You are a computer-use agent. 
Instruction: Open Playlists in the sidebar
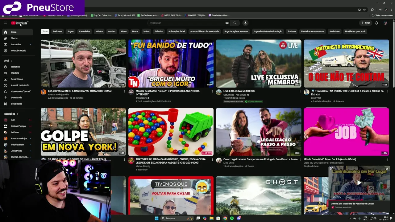click(x=18, y=73)
